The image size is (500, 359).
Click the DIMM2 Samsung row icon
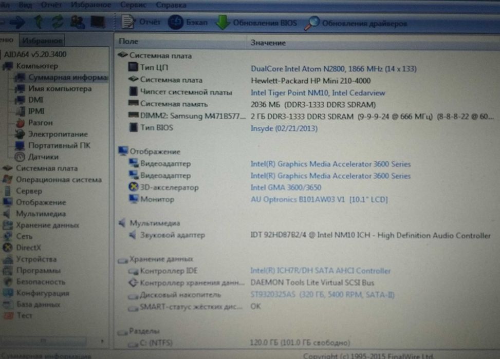(x=133, y=115)
